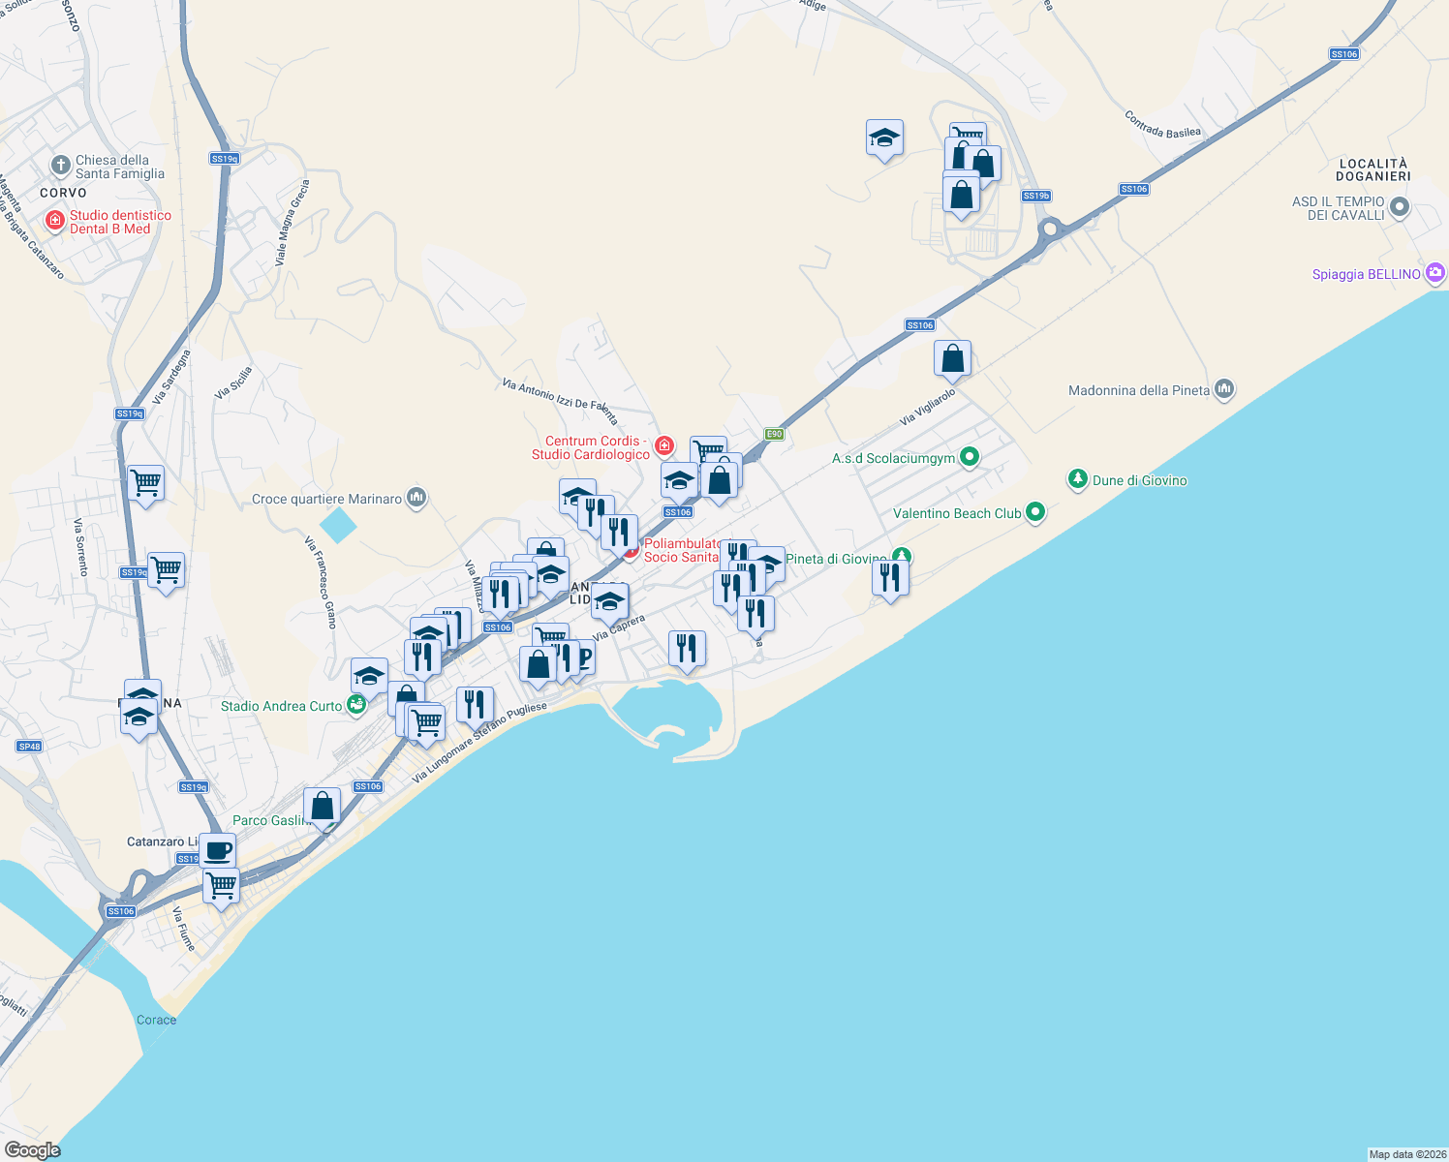1449x1162 pixels.
Task: Select the Viale Magna Grecia road label
Action: point(292,223)
